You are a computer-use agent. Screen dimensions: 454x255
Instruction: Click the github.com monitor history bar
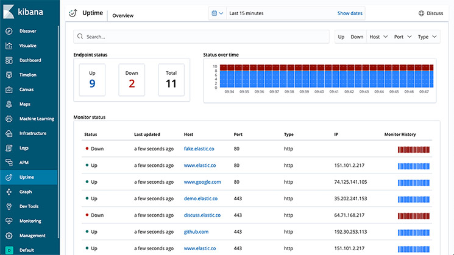coord(413,232)
